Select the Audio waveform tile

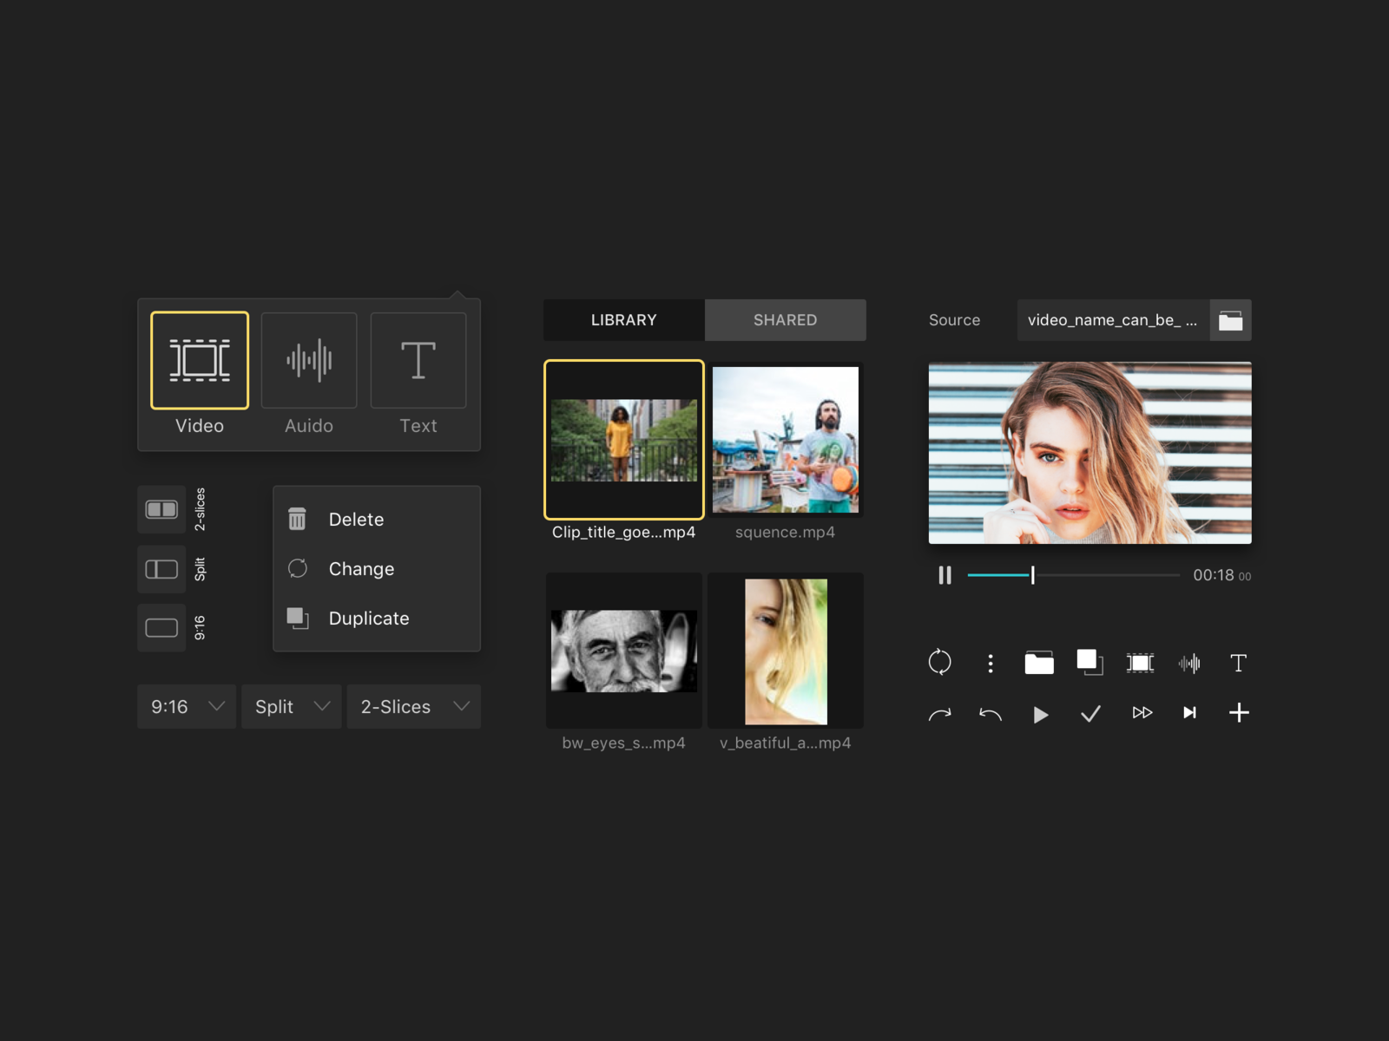(309, 360)
